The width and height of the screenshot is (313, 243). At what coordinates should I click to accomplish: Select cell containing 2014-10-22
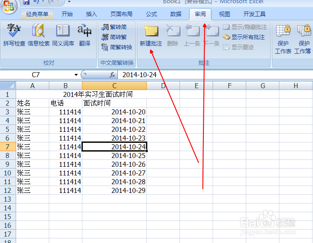click(114, 129)
